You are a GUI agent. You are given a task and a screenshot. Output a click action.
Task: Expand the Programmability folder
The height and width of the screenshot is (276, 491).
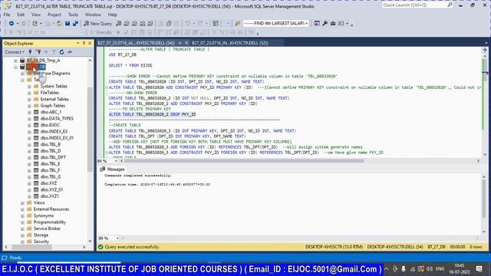click(22, 222)
